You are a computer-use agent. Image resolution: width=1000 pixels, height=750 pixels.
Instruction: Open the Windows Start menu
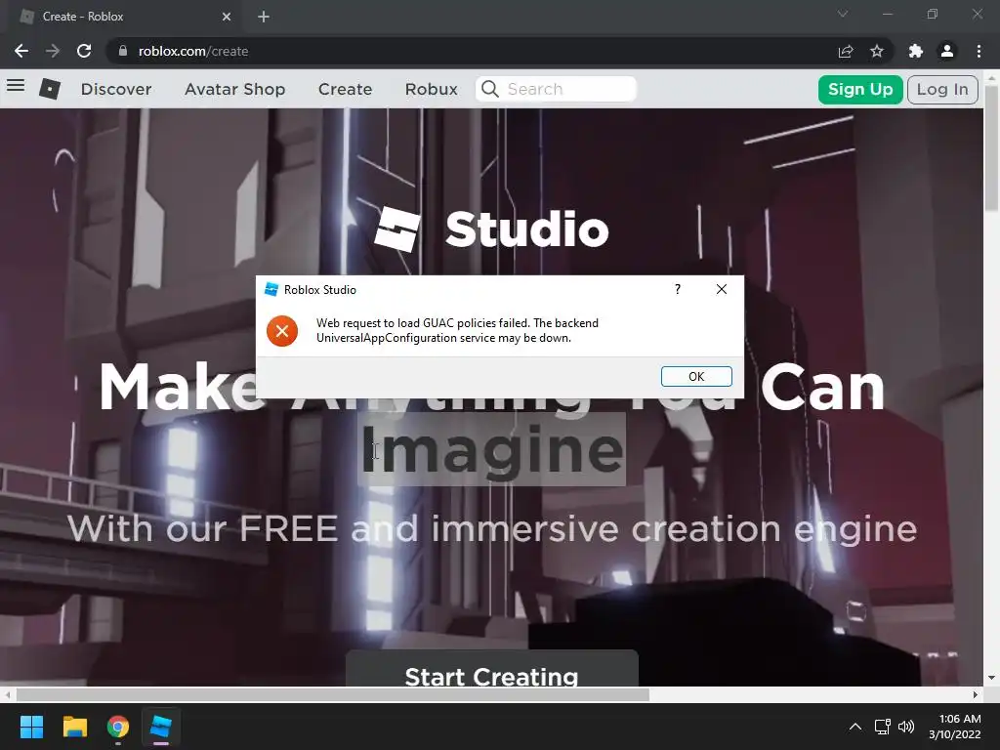(x=31, y=727)
